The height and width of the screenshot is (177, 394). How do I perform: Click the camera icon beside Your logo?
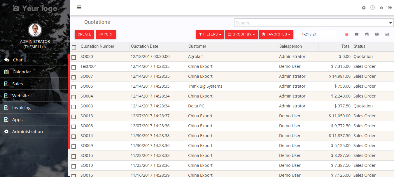click(16, 8)
